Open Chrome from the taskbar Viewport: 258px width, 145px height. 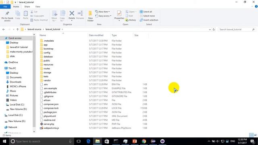coord(144,141)
